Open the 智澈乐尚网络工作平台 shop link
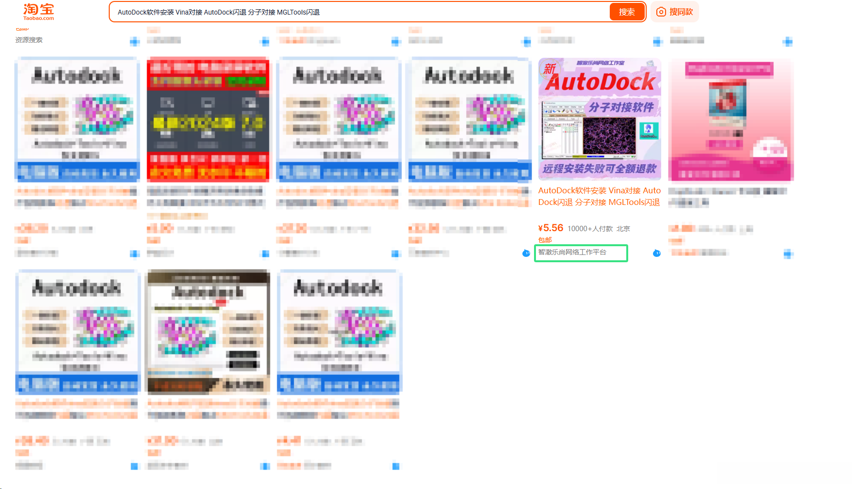The height and width of the screenshot is (489, 852). [572, 253]
